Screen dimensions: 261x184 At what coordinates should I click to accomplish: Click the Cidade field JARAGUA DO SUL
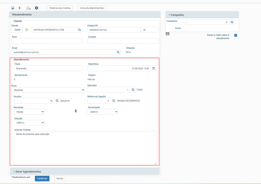coord(114,30)
